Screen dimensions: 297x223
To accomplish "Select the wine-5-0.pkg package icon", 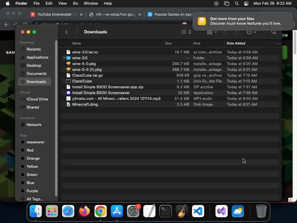I will (68, 64).
